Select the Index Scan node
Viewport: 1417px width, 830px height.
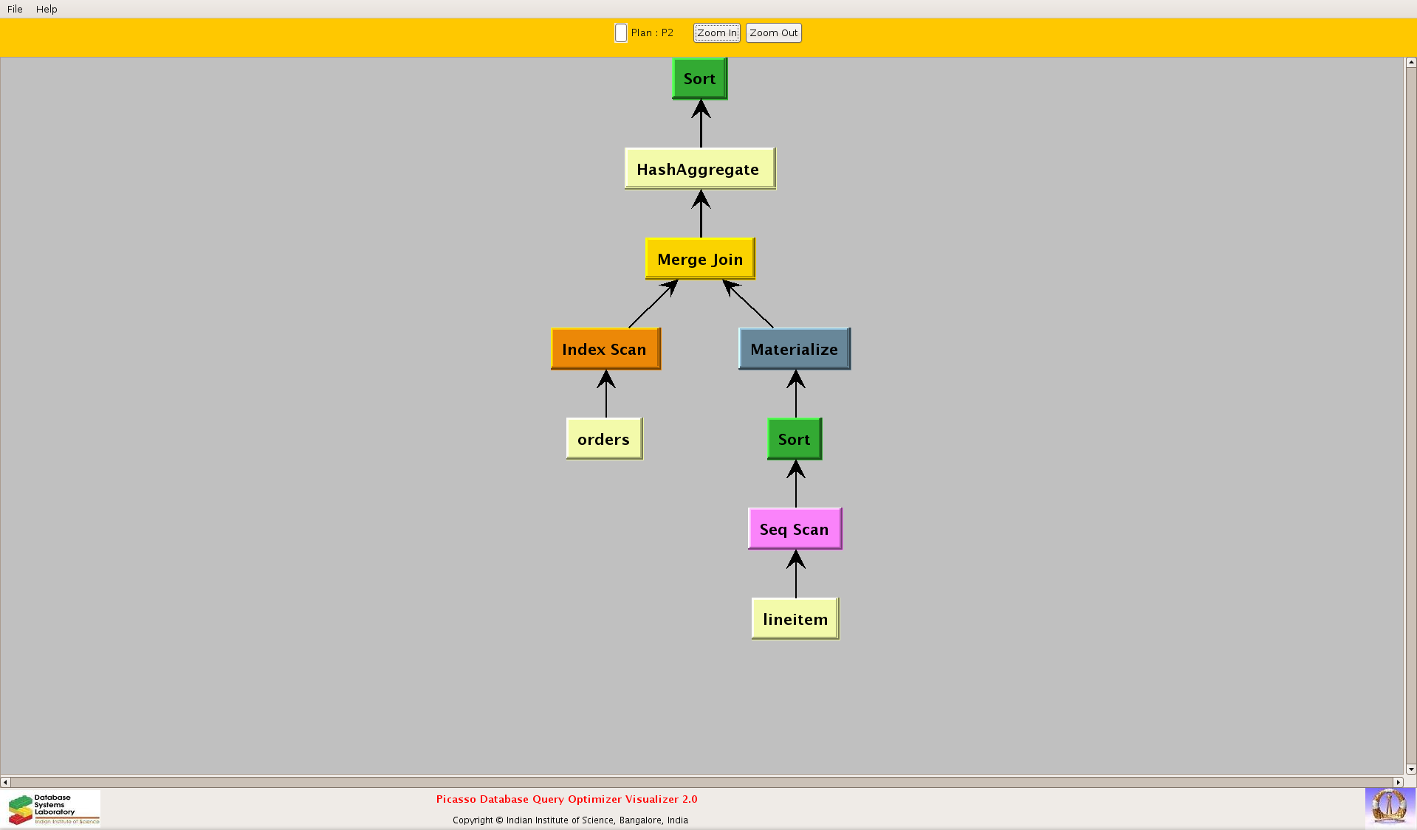coord(605,349)
